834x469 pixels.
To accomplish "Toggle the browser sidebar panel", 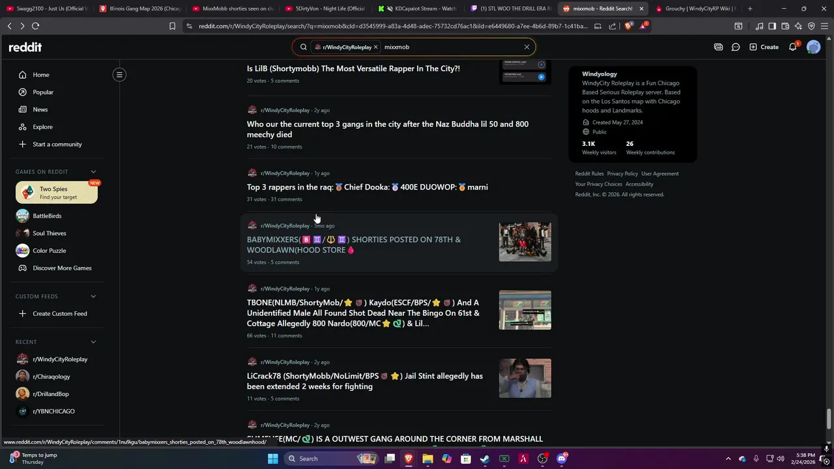I will coord(772,26).
